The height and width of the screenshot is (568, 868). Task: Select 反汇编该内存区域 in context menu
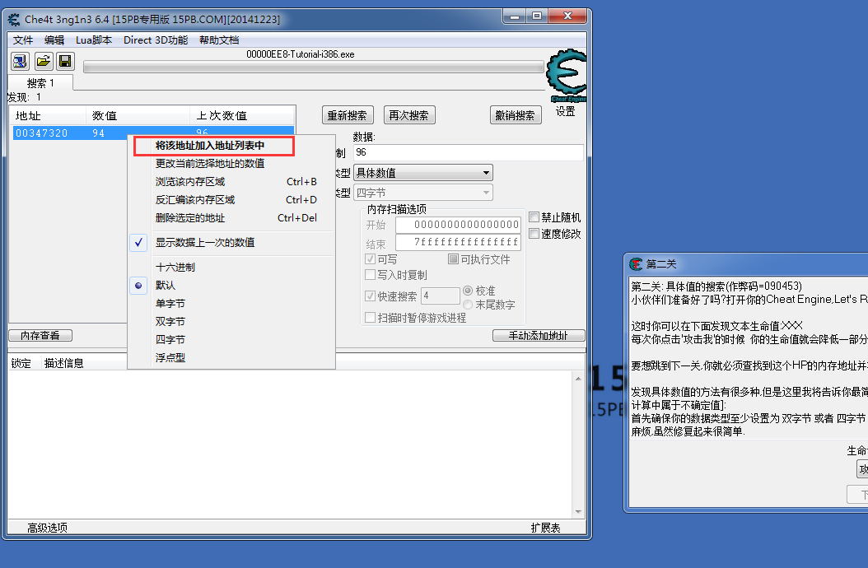231,200
